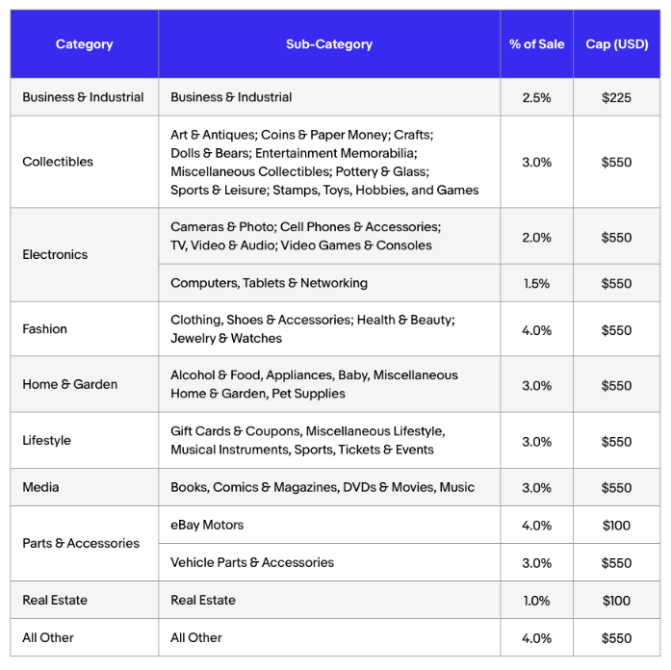Click the 2.5% sale percentage

click(x=537, y=97)
